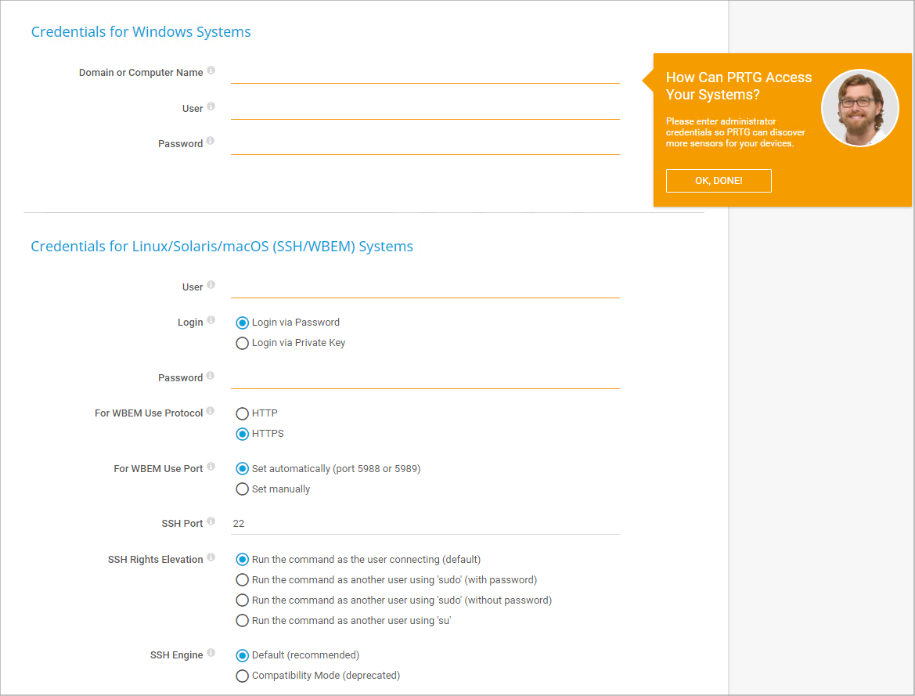Image resolution: width=915 pixels, height=696 pixels.
Task: Click info icon beside SSH Engine label
Action: click(211, 653)
